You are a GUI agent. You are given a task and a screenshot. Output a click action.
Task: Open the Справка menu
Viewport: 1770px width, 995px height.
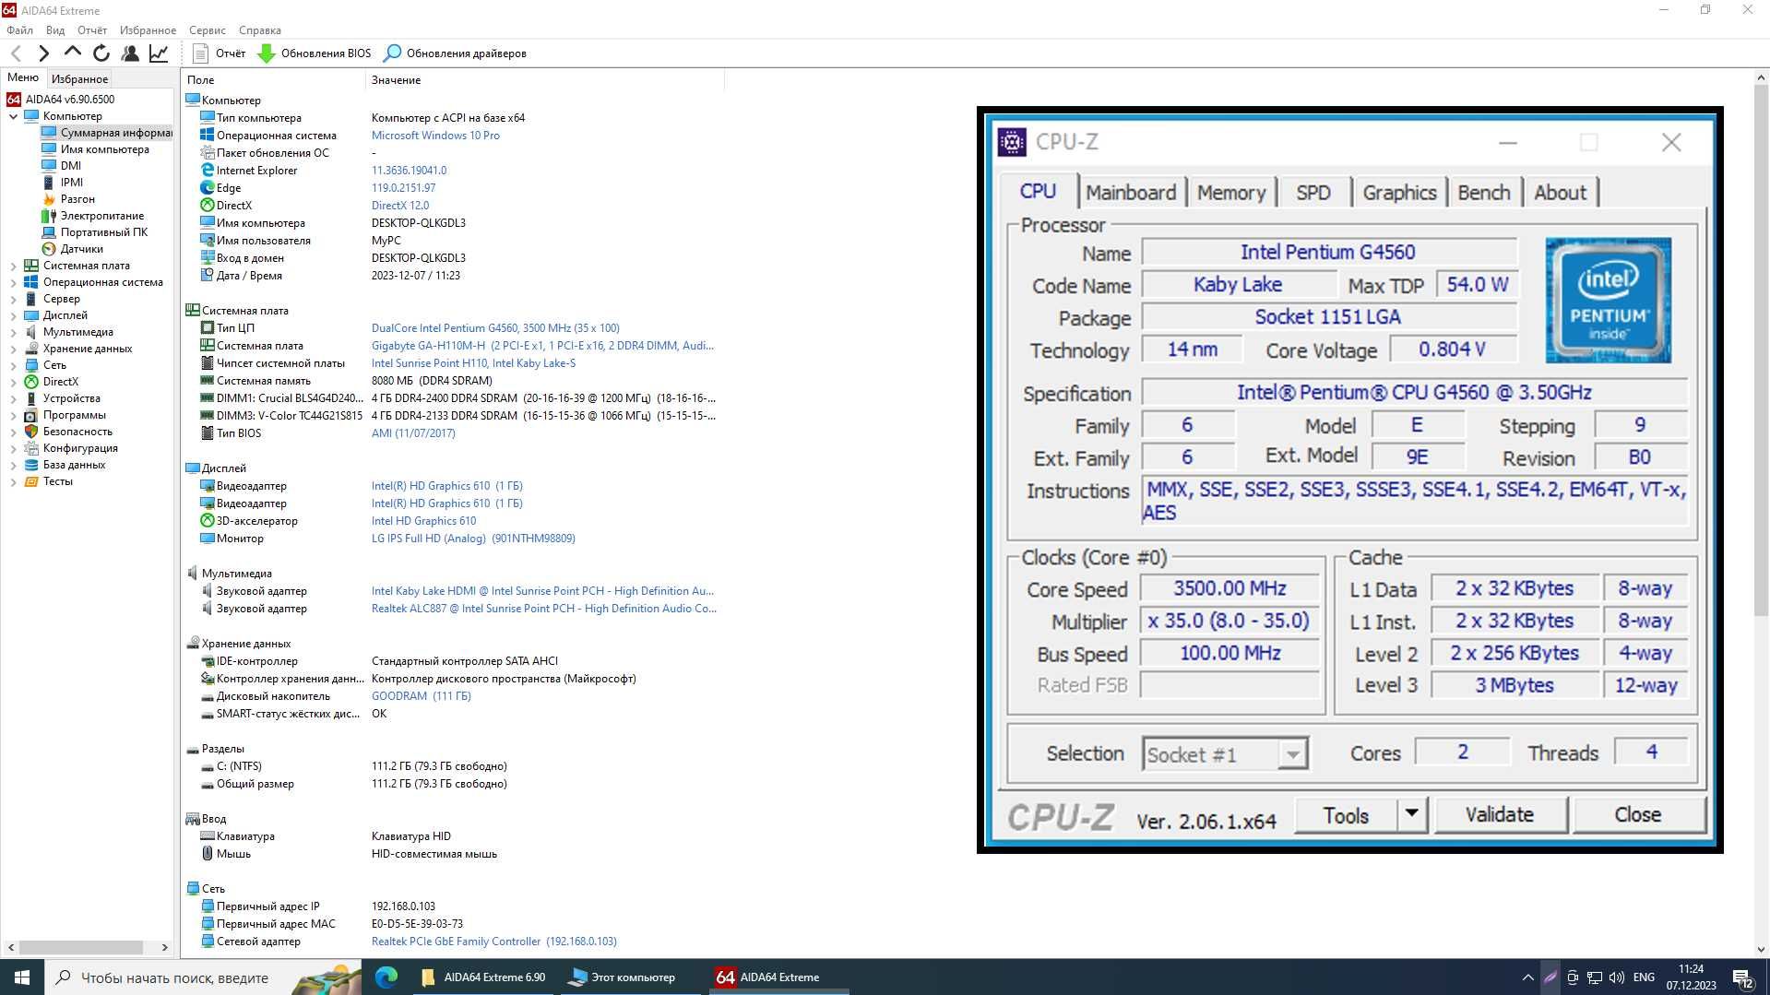point(260,30)
